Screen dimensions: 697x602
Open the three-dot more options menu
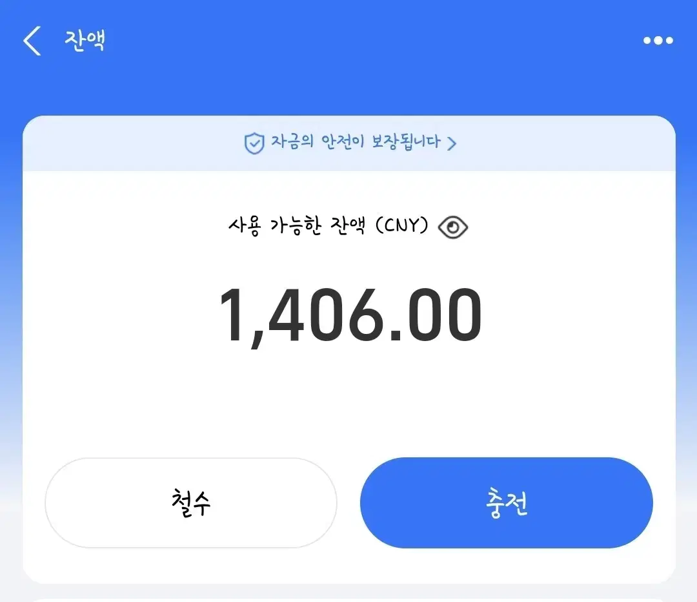coord(658,41)
